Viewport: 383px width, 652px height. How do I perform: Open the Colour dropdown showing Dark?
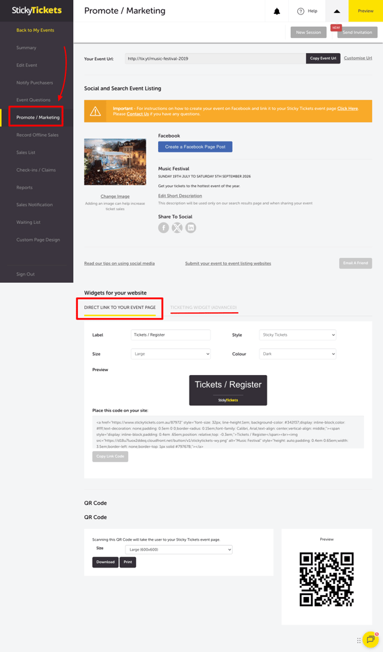[297, 354]
